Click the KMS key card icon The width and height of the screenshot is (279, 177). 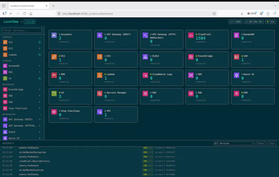pyautogui.click(x=54, y=75)
